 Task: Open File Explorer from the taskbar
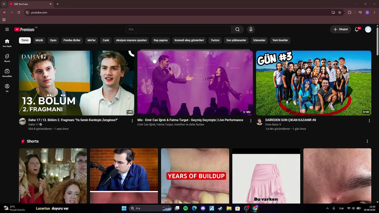point(229,208)
